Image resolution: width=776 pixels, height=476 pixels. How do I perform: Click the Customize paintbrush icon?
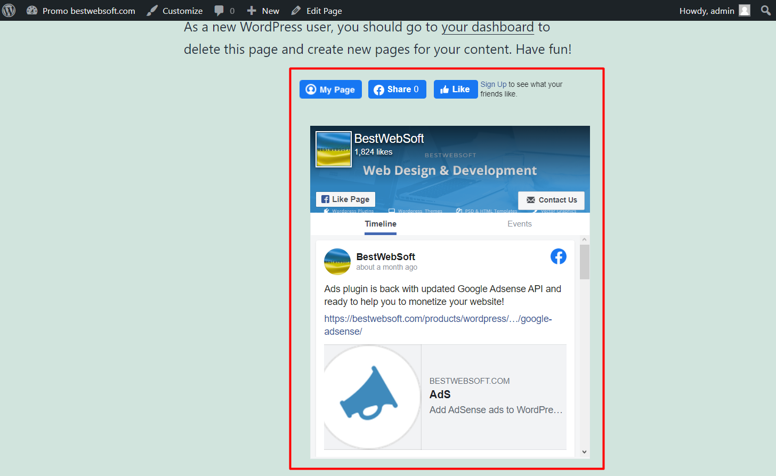pyautogui.click(x=152, y=11)
